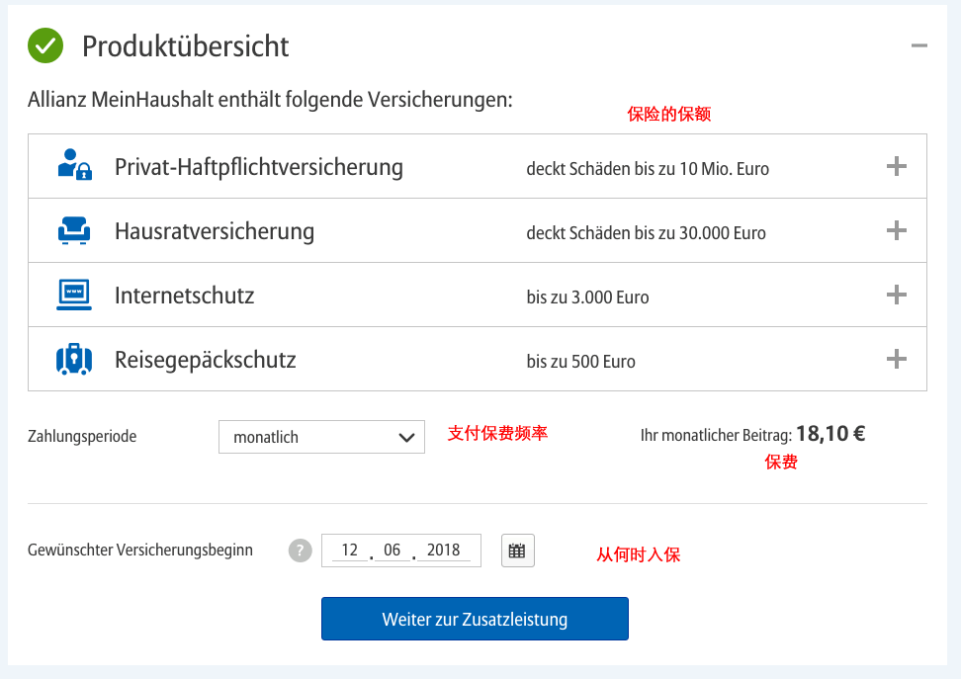Select the Privat-Haftpflichtversicherung title
Screen dimensions: 961x679
click(x=259, y=167)
